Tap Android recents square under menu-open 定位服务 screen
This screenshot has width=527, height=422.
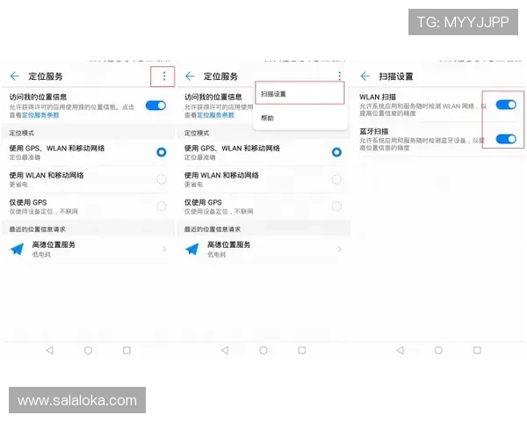tap(302, 350)
